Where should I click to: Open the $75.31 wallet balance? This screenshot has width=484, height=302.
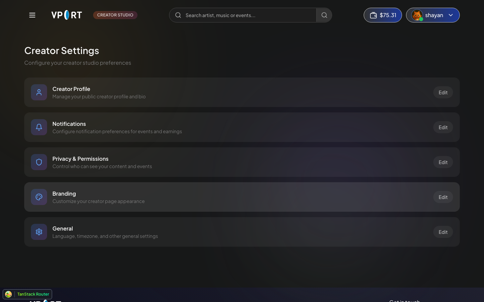(383, 15)
